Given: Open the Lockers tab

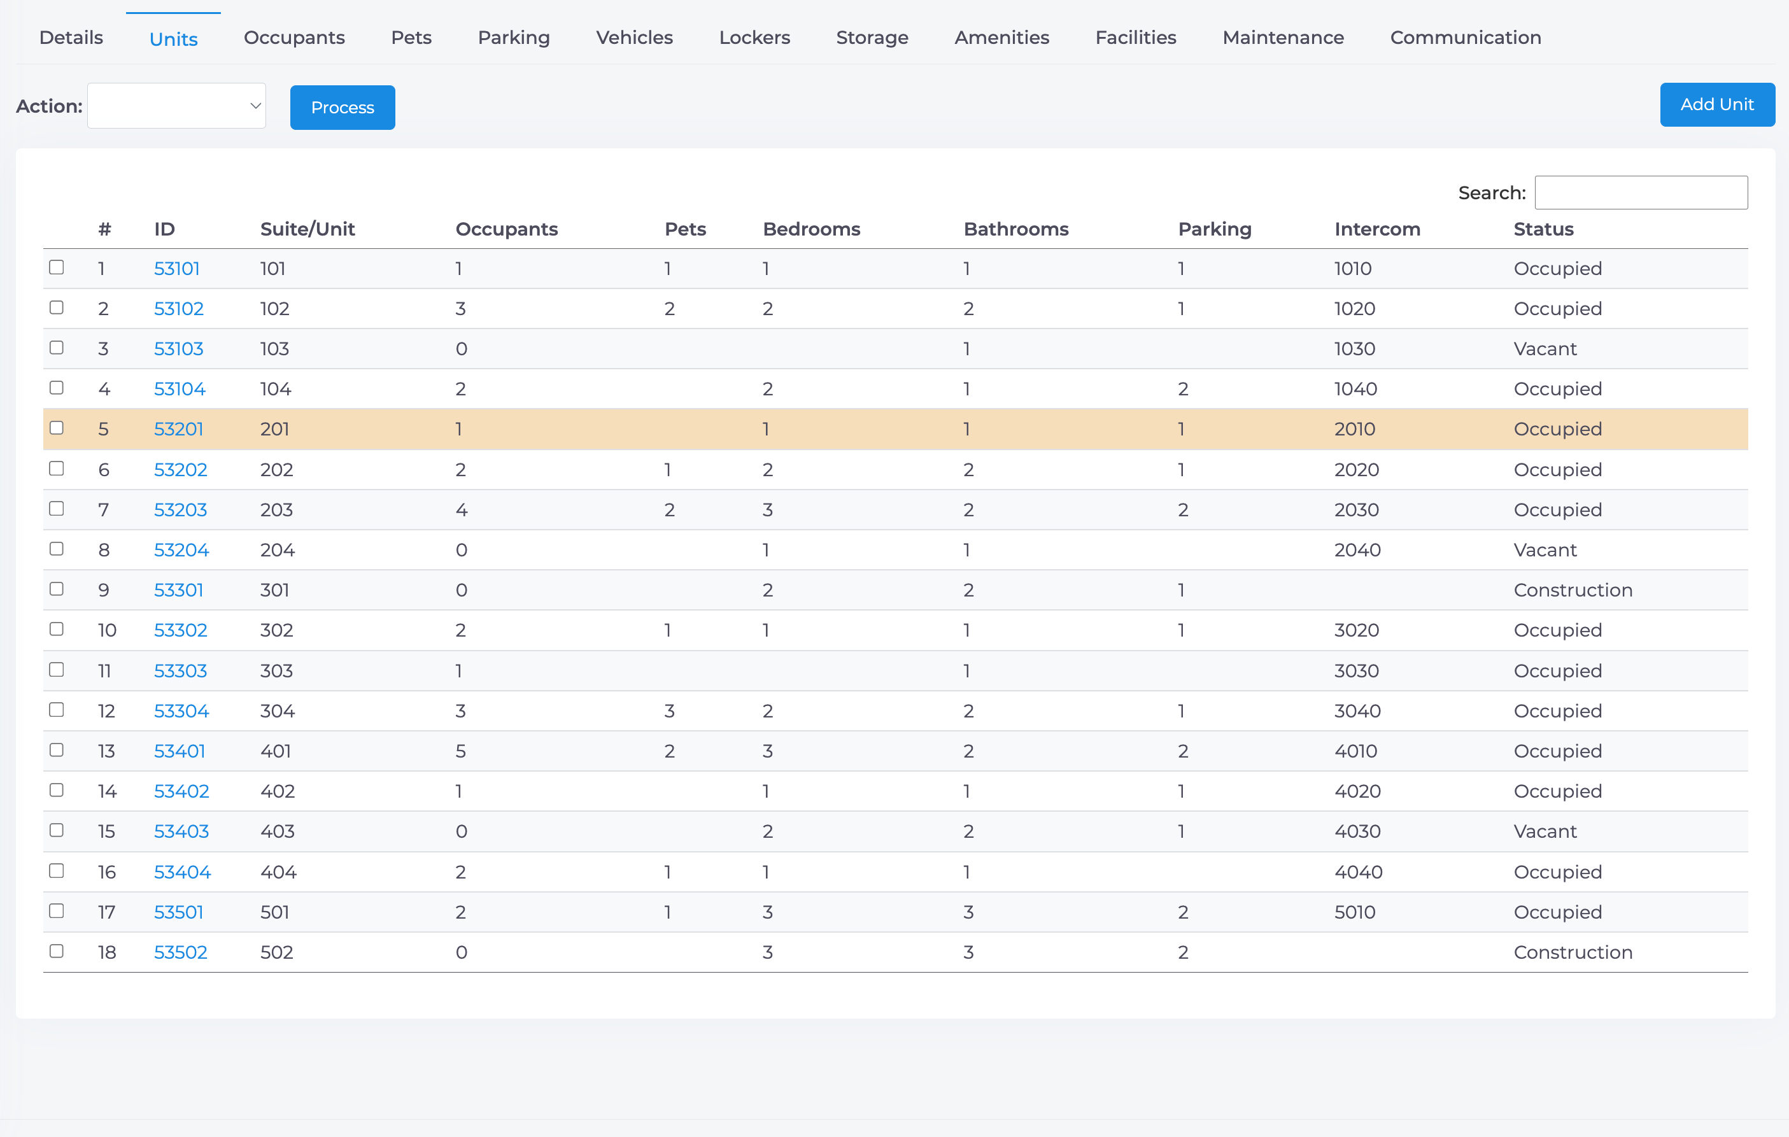Looking at the screenshot, I should click(x=755, y=37).
